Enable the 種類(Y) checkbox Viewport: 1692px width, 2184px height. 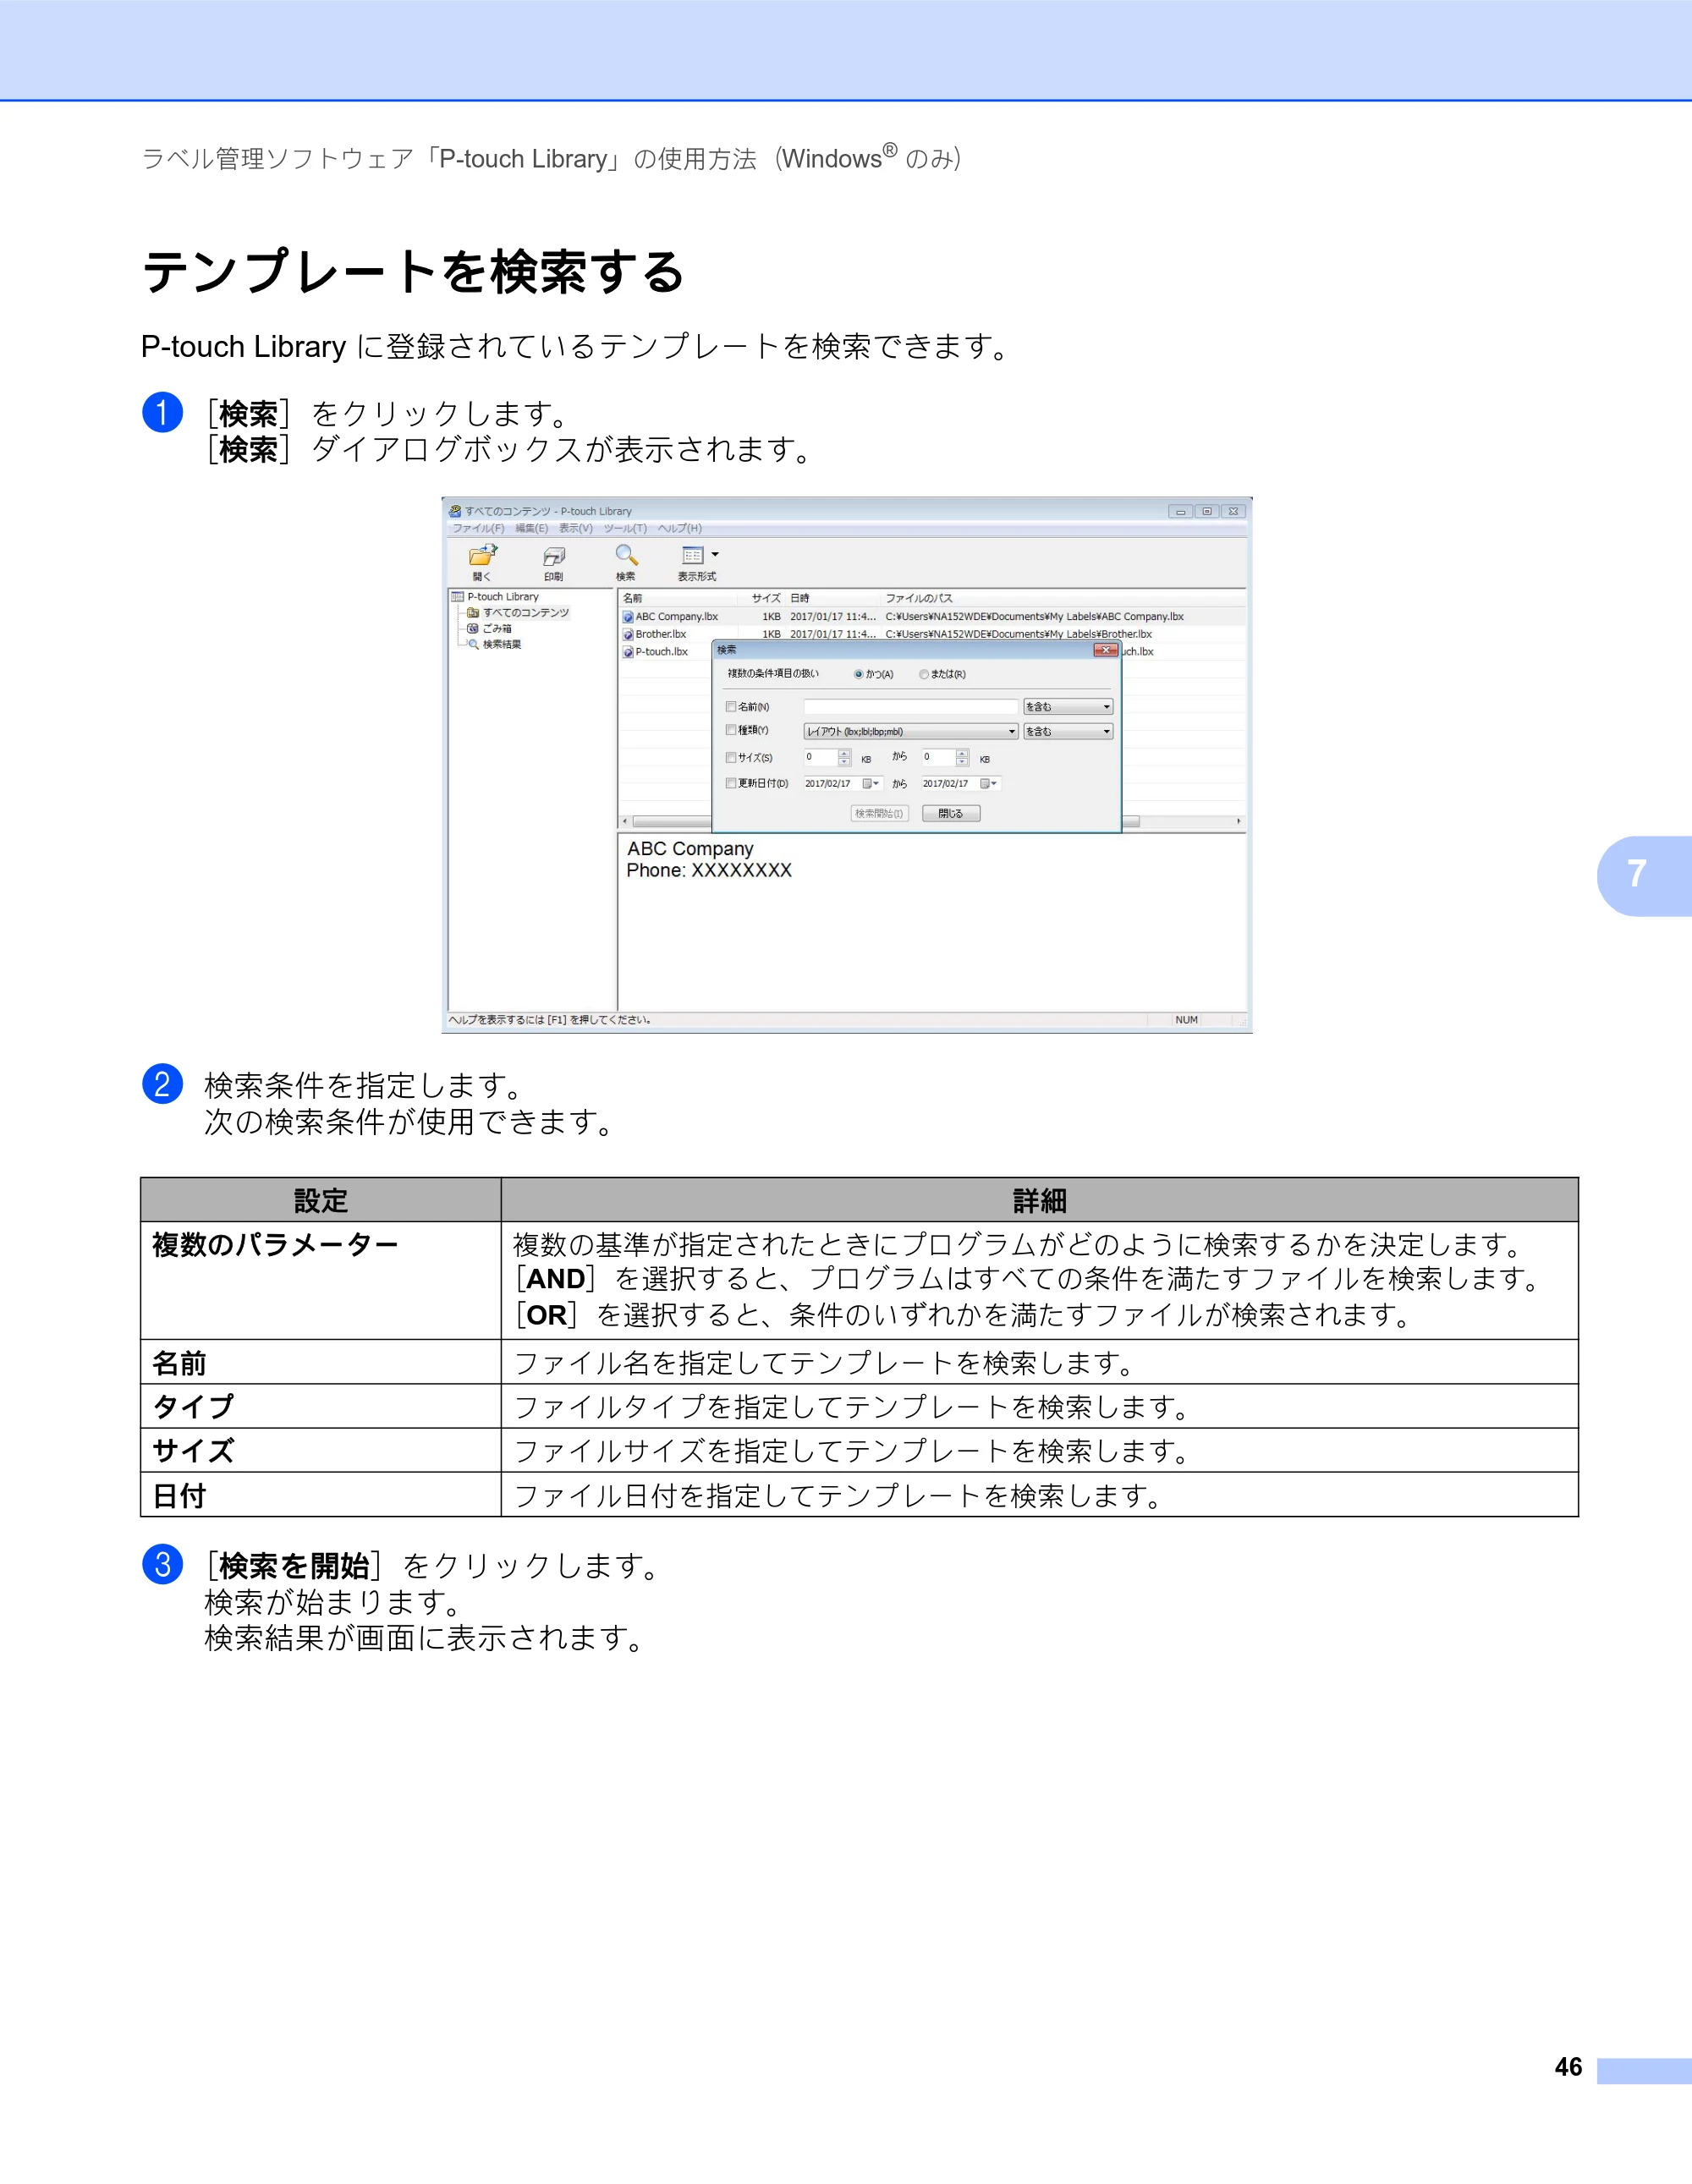click(x=731, y=730)
